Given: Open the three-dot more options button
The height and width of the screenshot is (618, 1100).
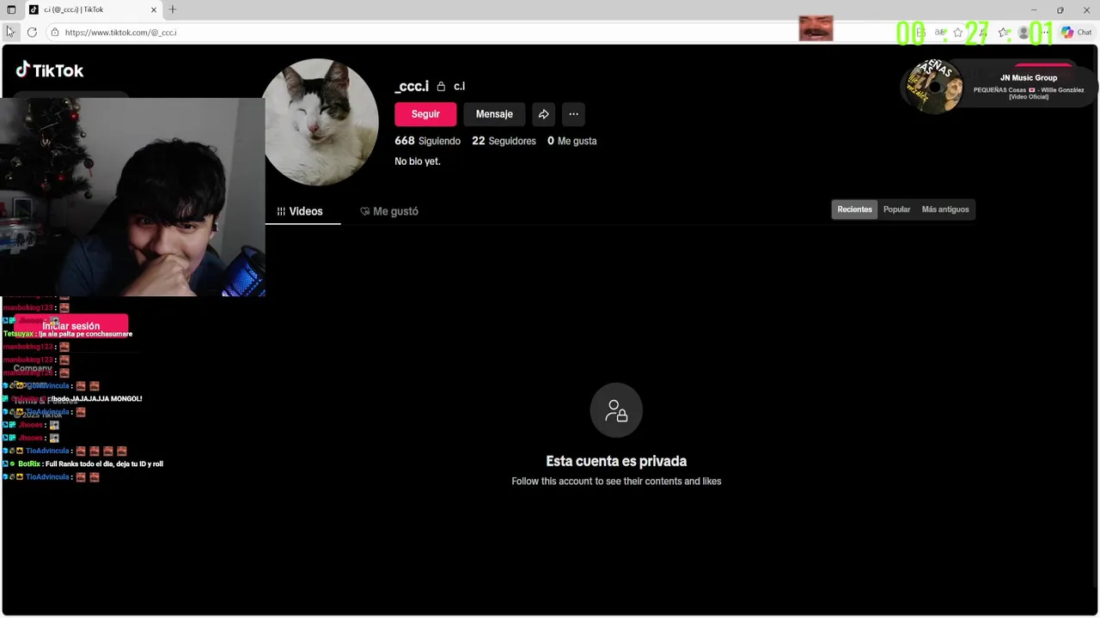Looking at the screenshot, I should (x=573, y=114).
